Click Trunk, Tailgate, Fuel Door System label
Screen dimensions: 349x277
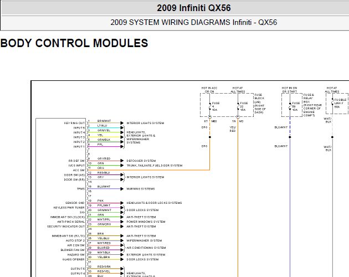click(x=154, y=166)
